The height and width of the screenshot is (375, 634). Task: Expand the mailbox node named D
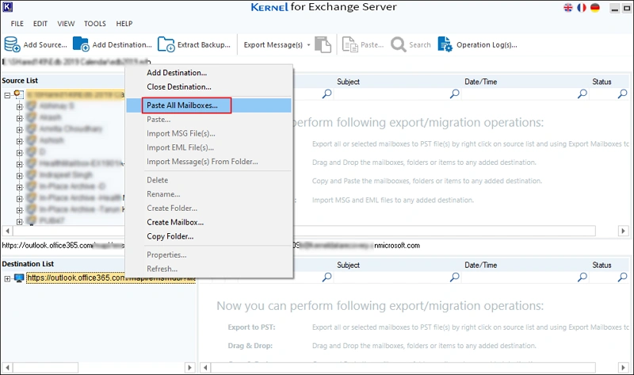point(19,153)
